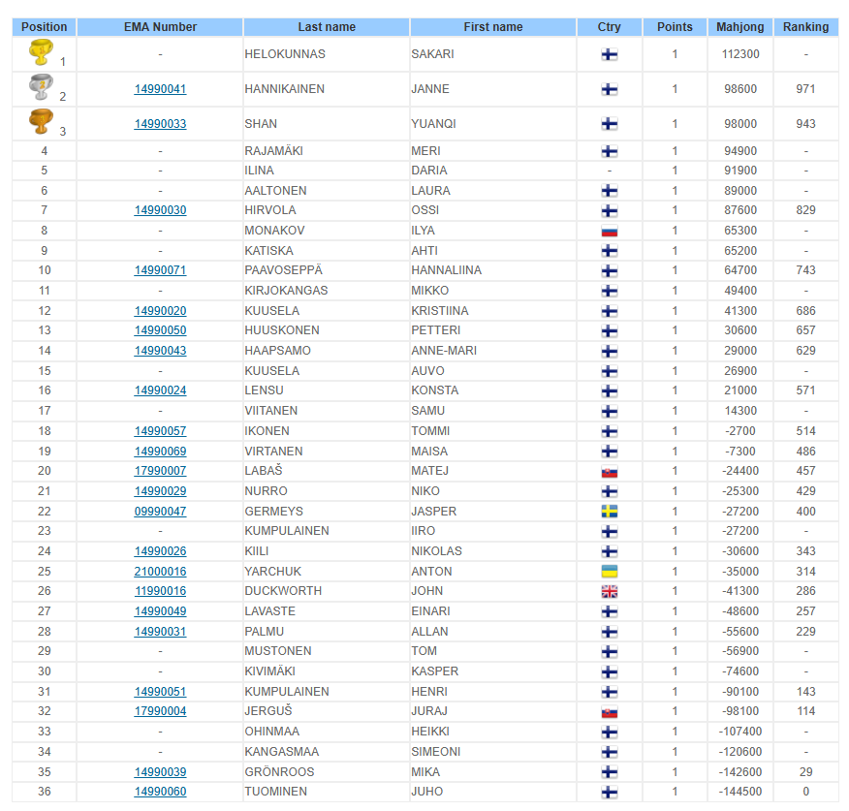Open the 14990050 EMA link
This screenshot has width=849, height=811.
(160, 330)
